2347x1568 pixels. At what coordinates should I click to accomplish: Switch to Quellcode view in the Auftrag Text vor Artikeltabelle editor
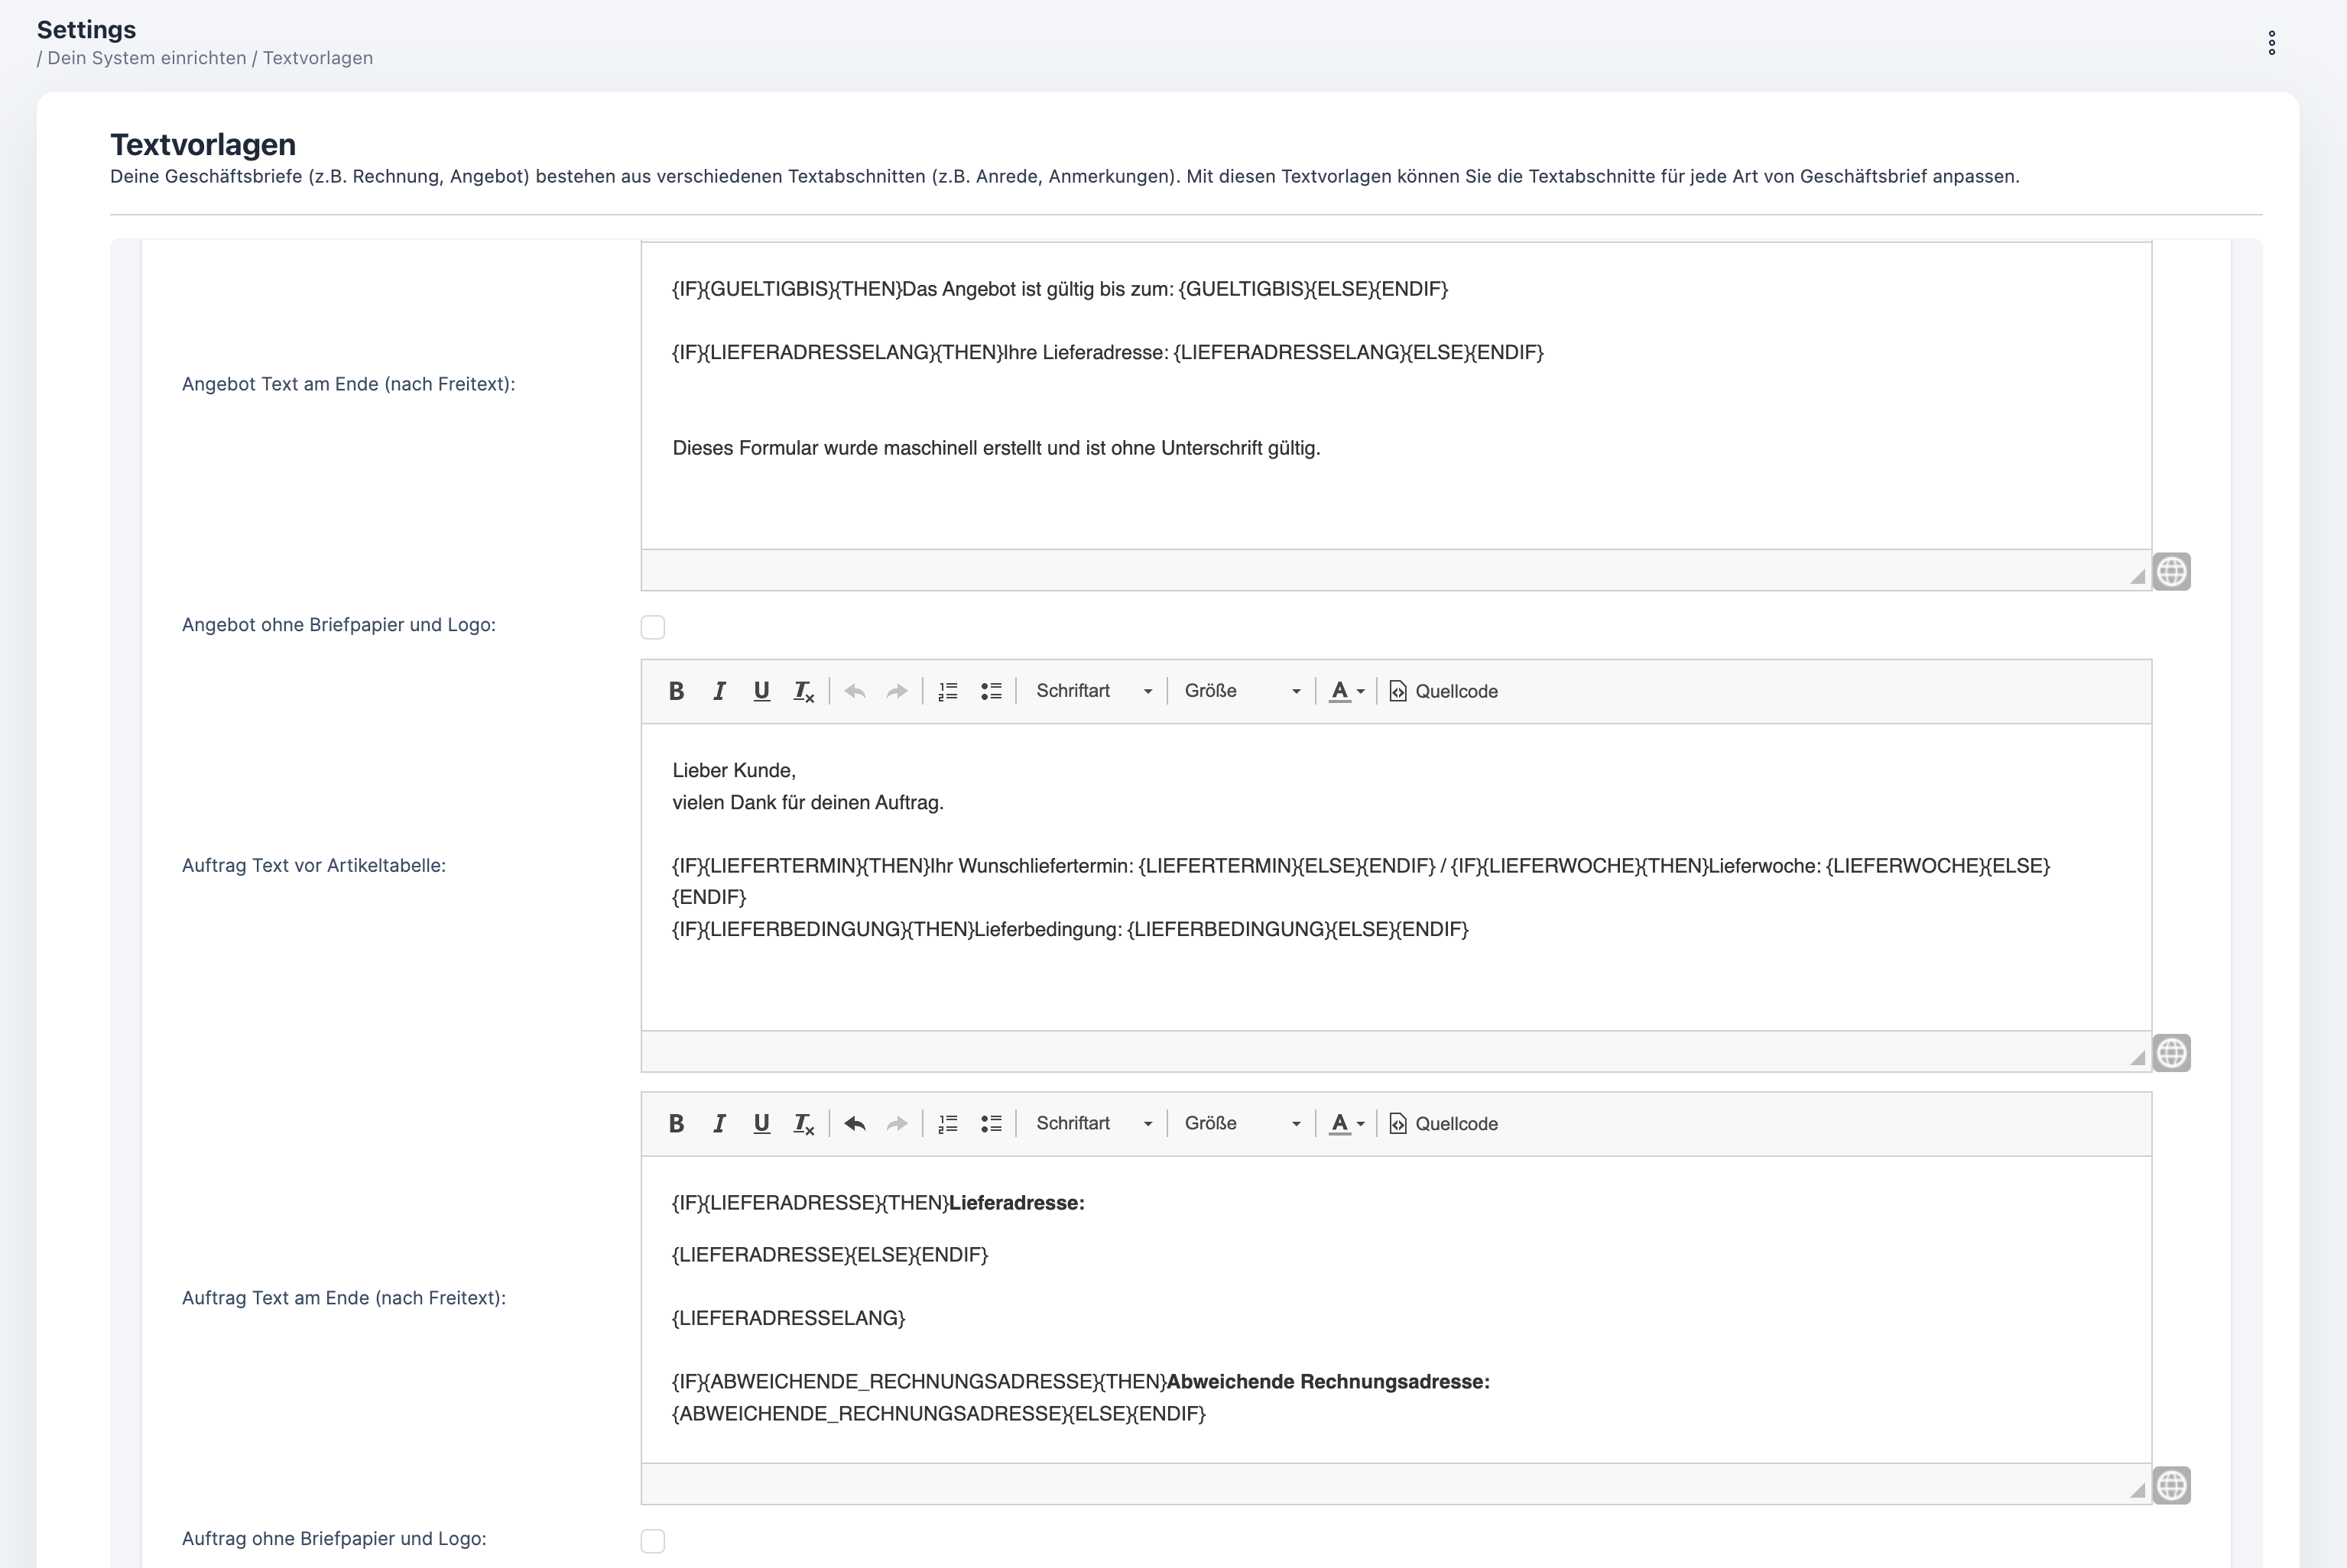coord(1443,691)
